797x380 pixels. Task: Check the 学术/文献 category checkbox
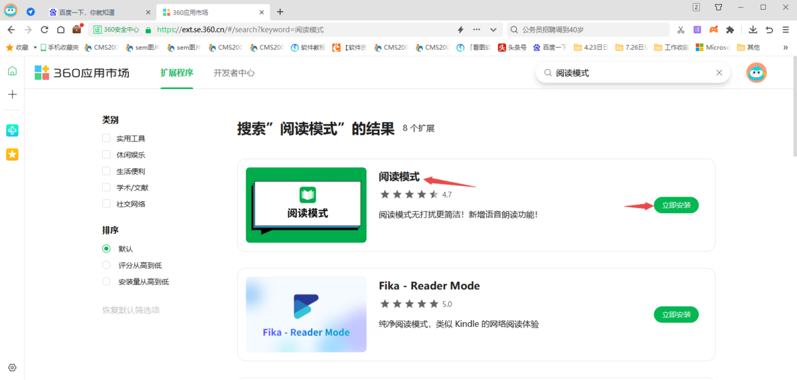[x=106, y=187]
